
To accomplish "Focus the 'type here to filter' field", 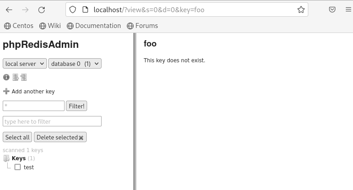I will (x=52, y=121).
